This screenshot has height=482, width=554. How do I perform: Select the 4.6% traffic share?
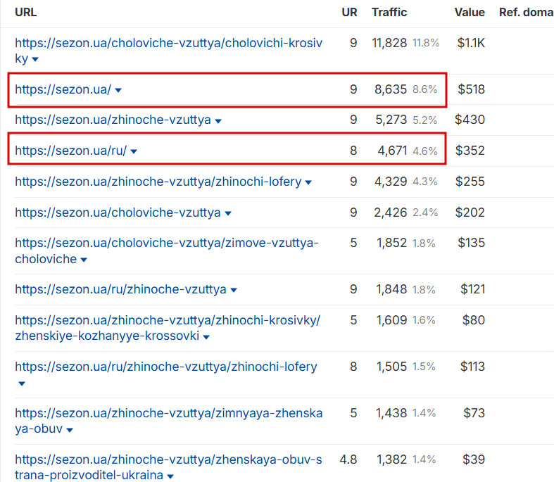[425, 151]
